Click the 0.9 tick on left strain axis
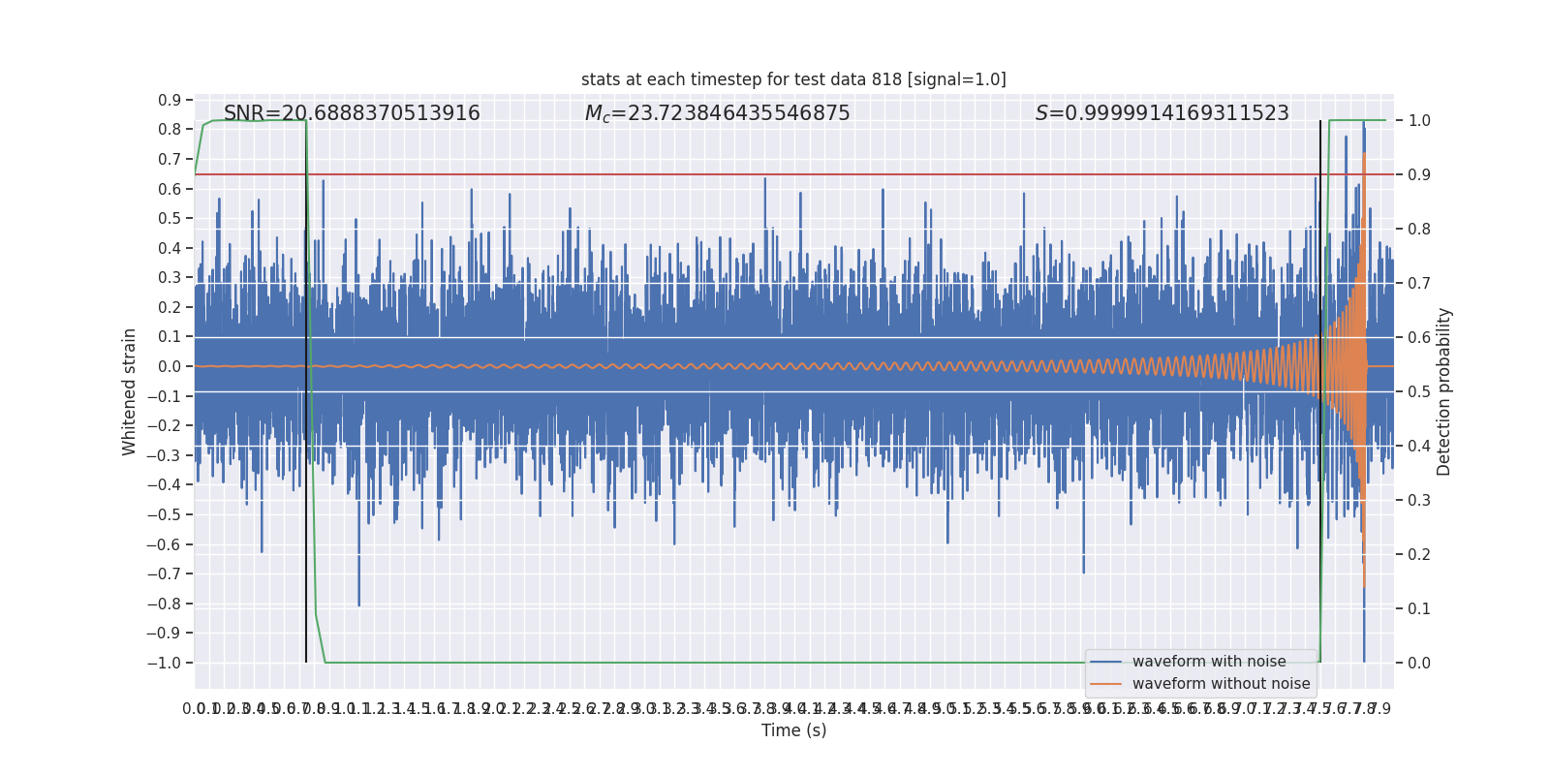The width and height of the screenshot is (1550, 775). coord(170,100)
